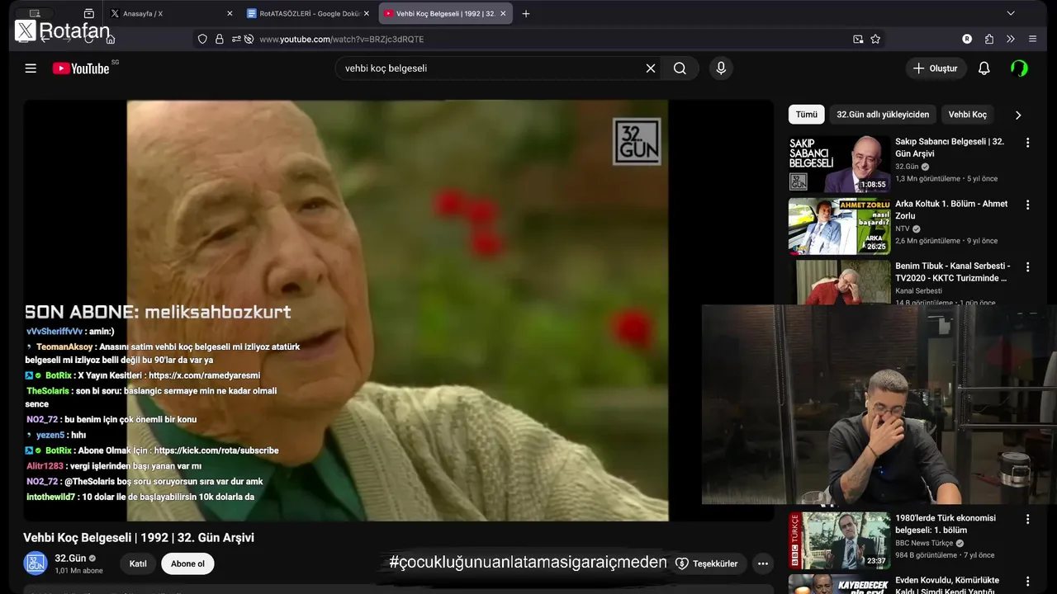Open YouTube notifications bell
The height and width of the screenshot is (594, 1057).
[x=984, y=68]
